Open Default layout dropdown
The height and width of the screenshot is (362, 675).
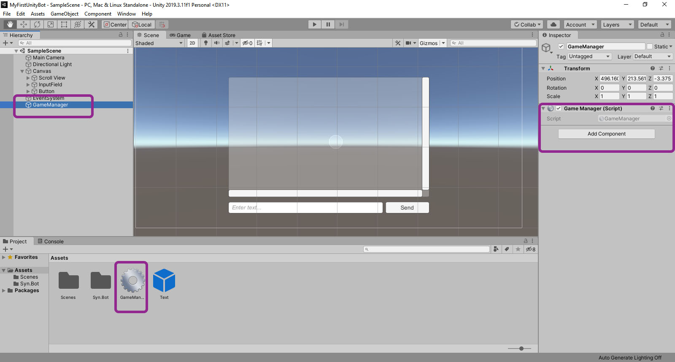tap(654, 24)
